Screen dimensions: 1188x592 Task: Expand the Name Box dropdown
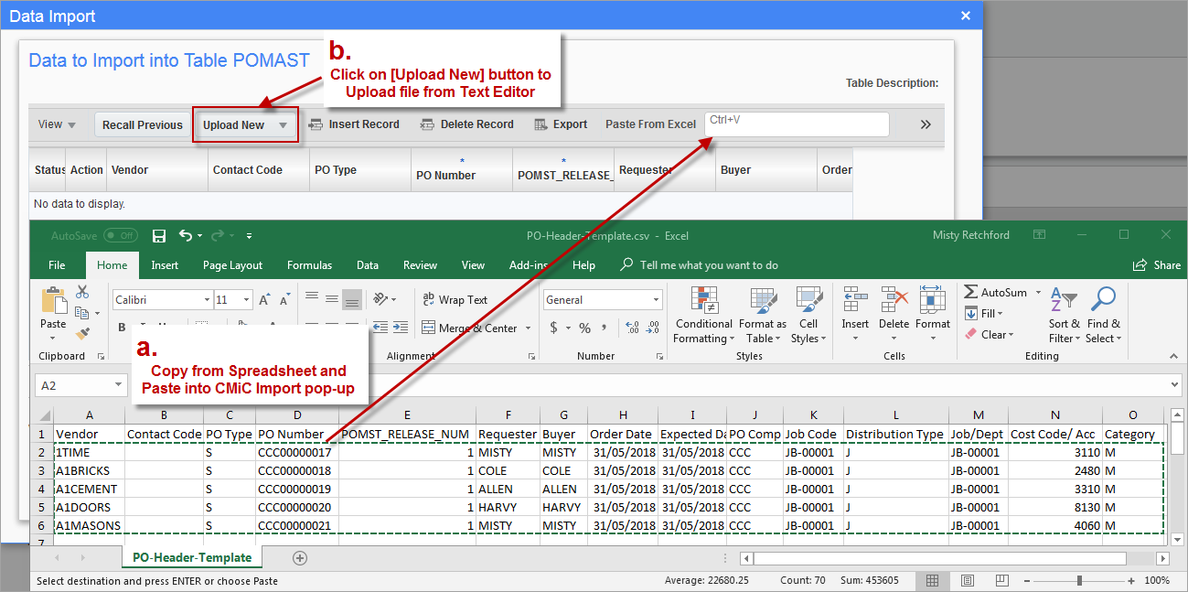point(118,385)
